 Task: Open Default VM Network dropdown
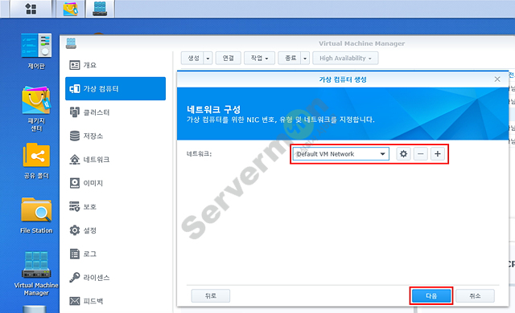point(341,154)
